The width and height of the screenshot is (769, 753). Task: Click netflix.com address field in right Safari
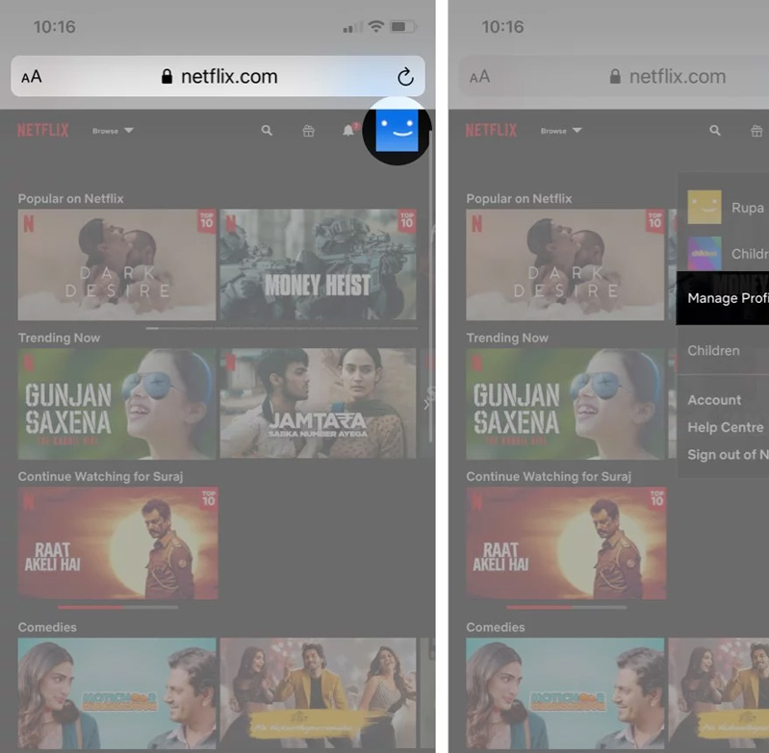pos(614,76)
